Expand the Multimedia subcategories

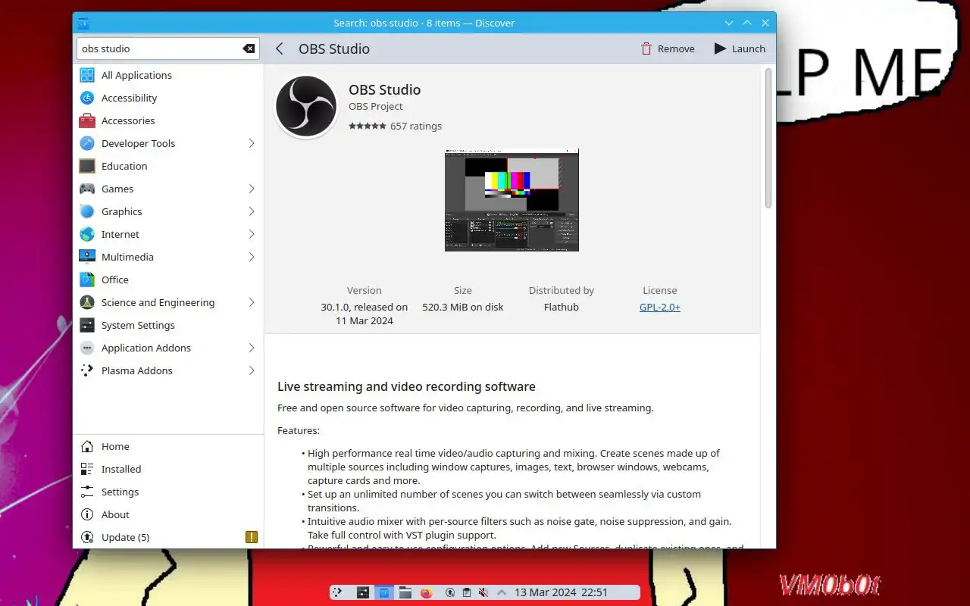(x=252, y=257)
